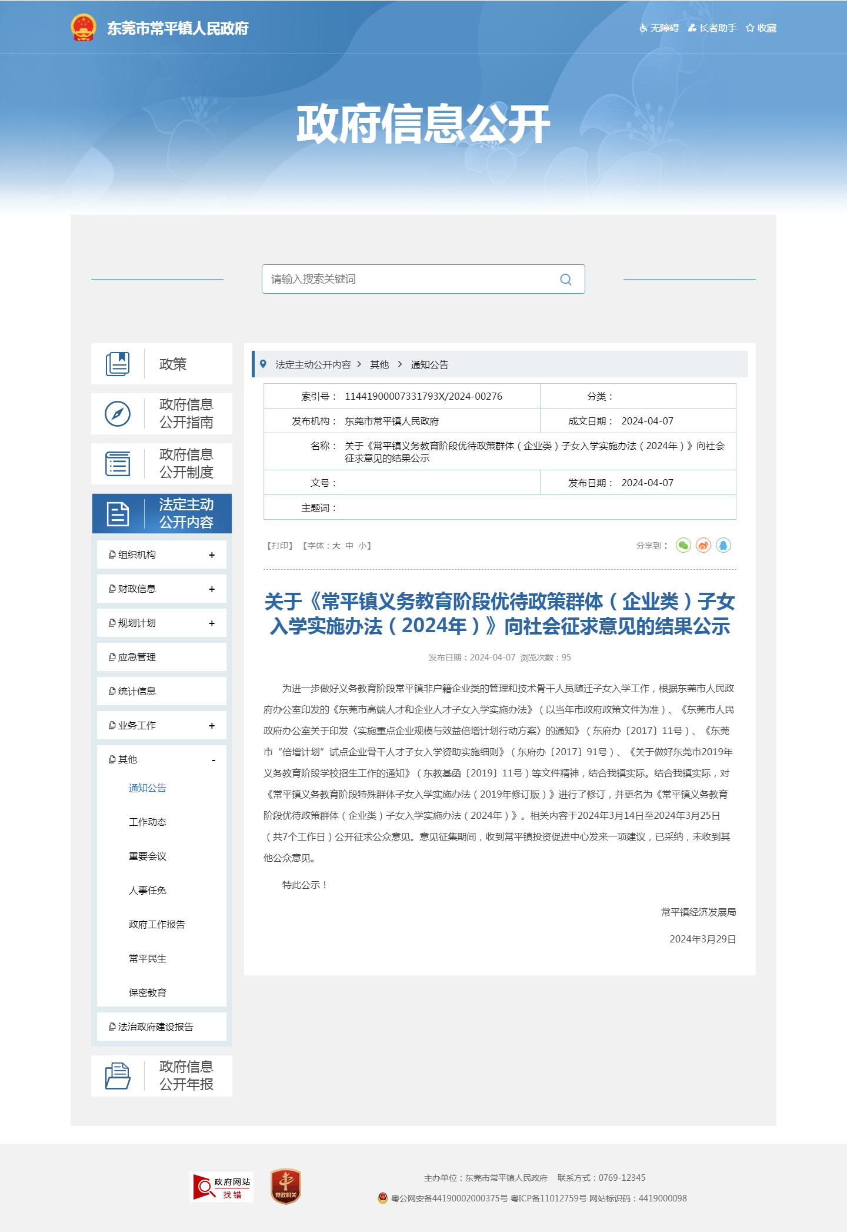Share article via QQ icon
This screenshot has height=1232, width=847.
pyautogui.click(x=723, y=546)
